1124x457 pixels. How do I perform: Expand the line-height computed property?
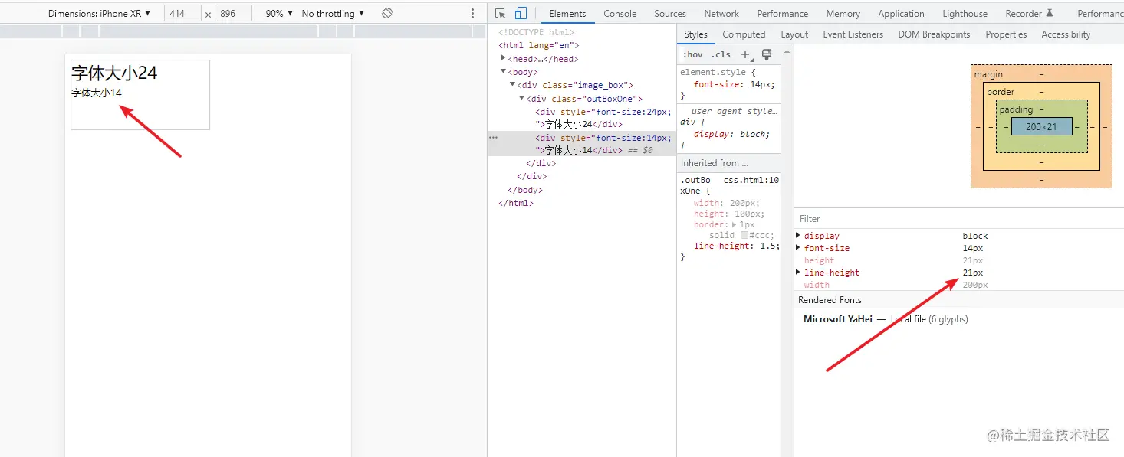(x=798, y=273)
